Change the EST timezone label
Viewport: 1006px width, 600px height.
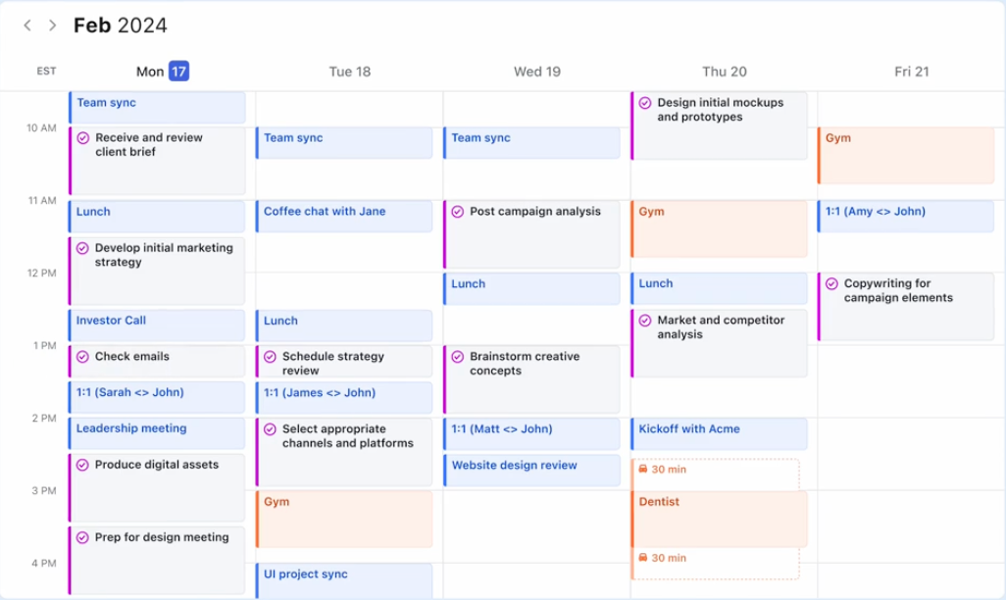(46, 72)
